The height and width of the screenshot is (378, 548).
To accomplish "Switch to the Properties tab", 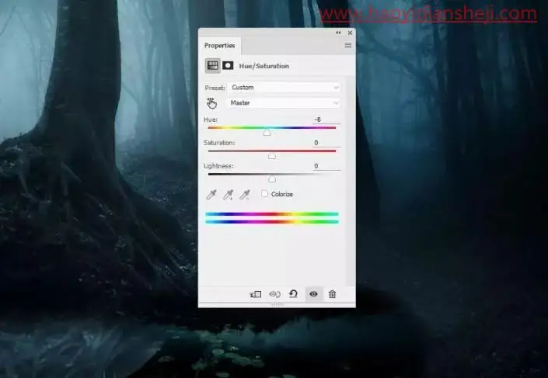I will pyautogui.click(x=219, y=46).
